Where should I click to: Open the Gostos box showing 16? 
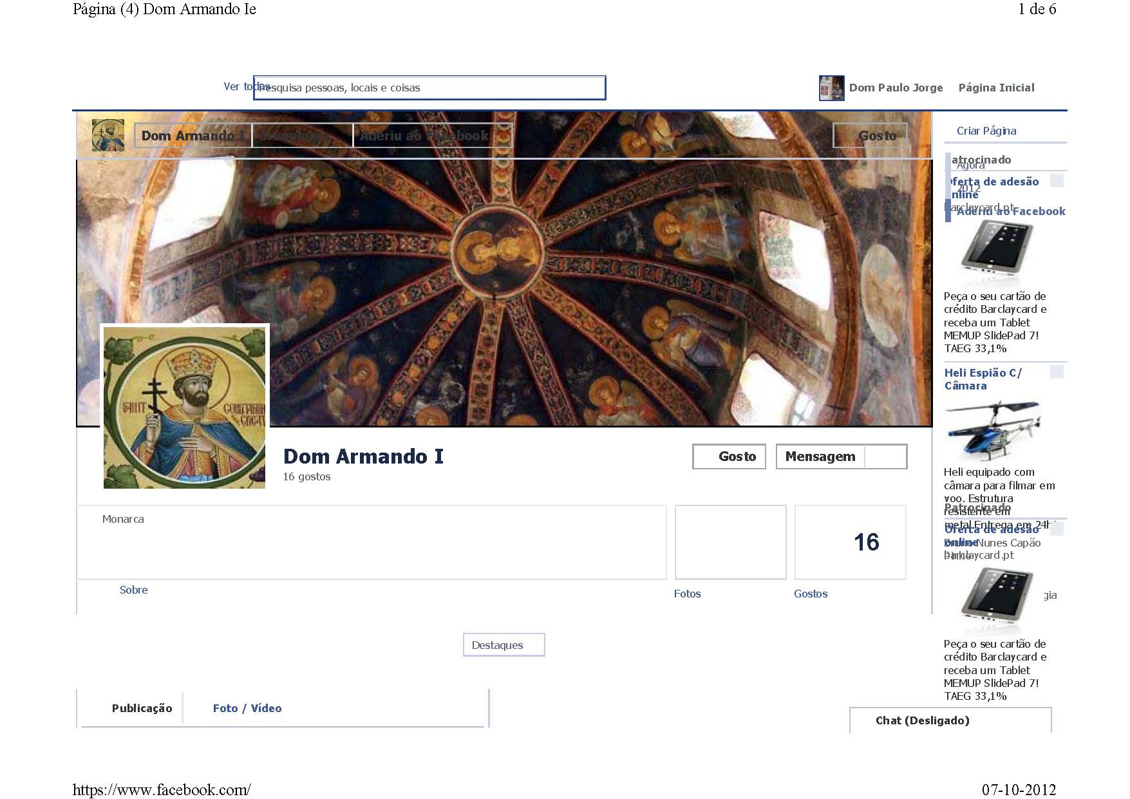pos(850,542)
